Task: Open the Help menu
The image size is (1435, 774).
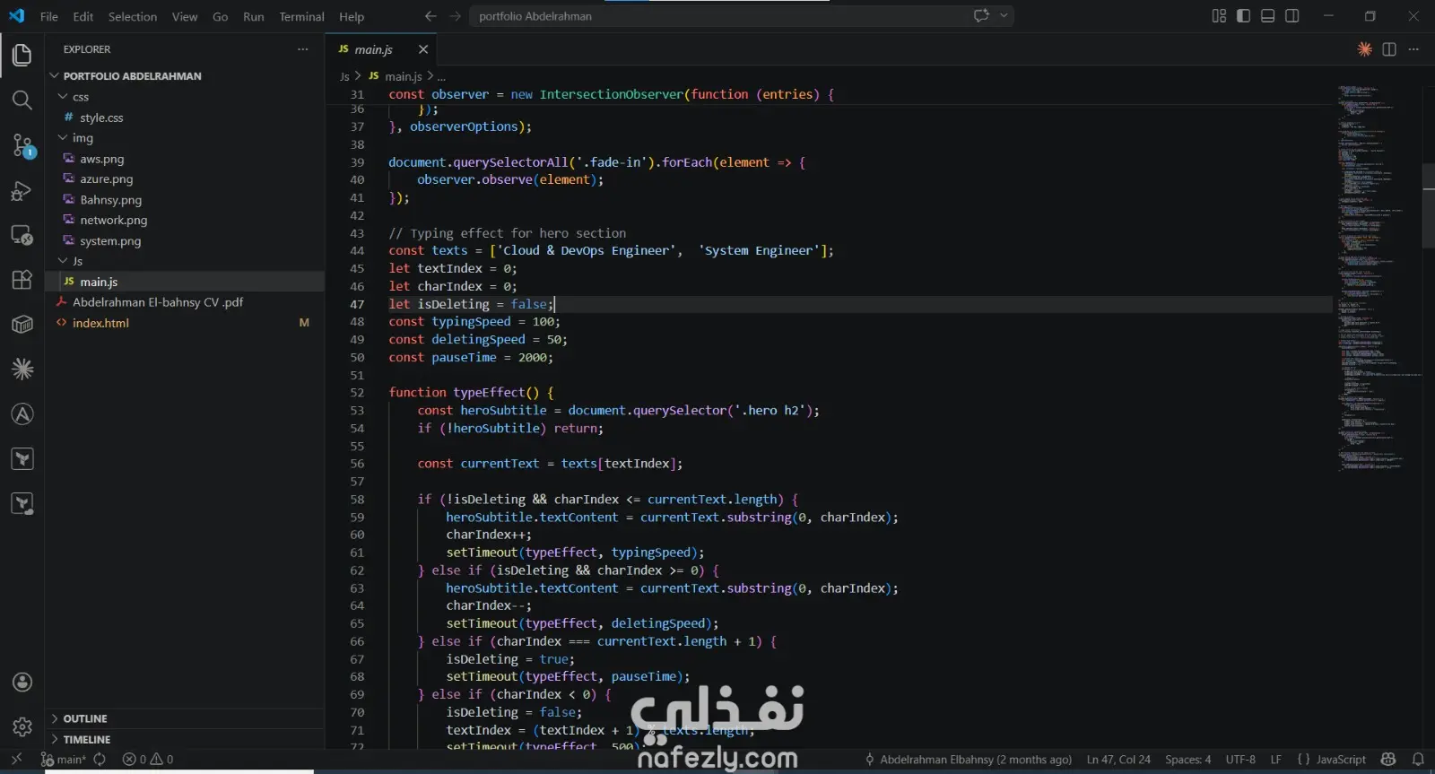Action: [352, 16]
